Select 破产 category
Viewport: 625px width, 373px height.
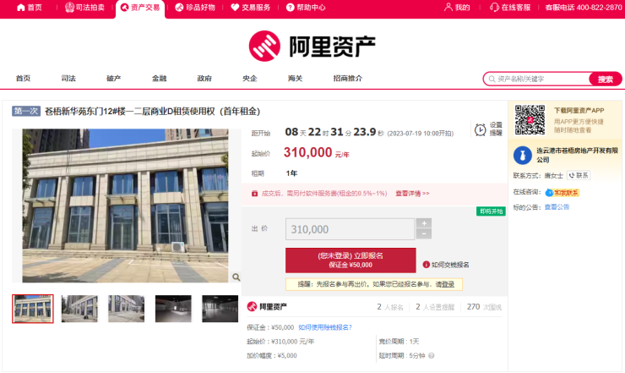(114, 79)
